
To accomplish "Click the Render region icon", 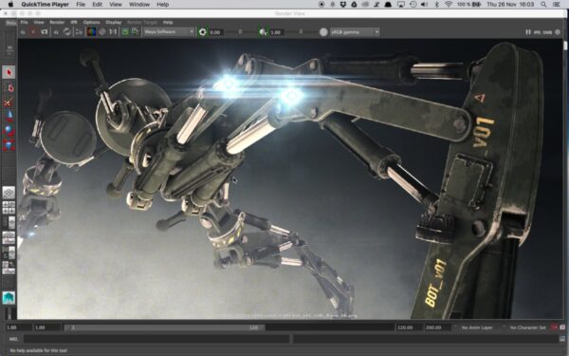I will [33, 32].
